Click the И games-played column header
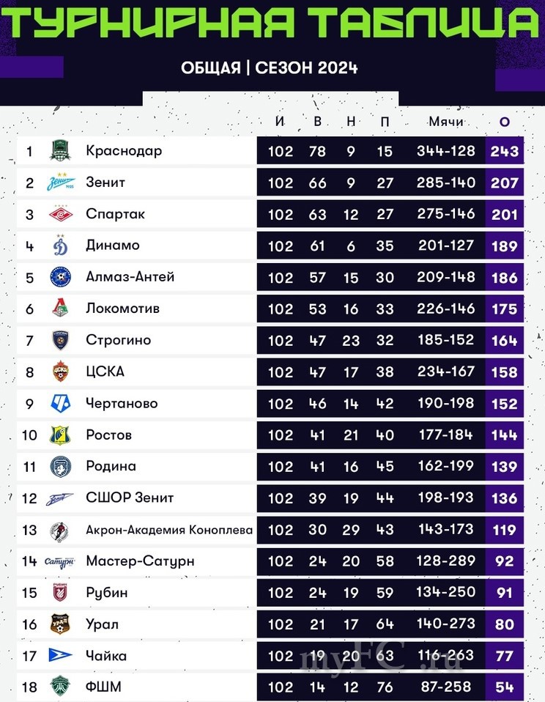 (280, 122)
